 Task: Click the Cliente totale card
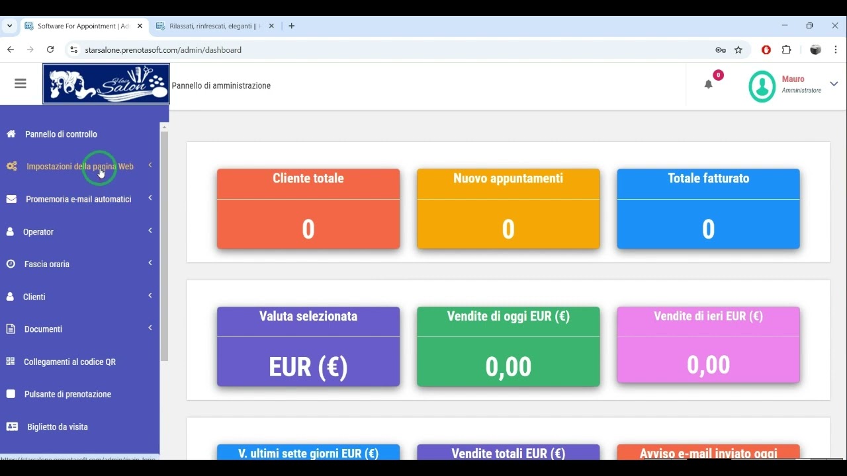coord(308,209)
